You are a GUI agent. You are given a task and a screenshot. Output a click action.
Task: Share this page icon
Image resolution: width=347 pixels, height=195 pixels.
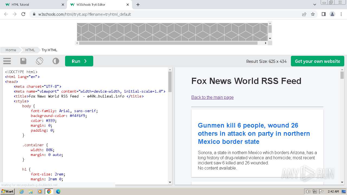click(304, 14)
